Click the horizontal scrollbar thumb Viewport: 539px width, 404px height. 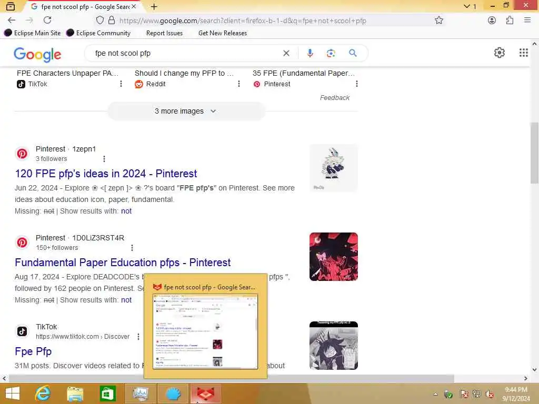click(232, 379)
